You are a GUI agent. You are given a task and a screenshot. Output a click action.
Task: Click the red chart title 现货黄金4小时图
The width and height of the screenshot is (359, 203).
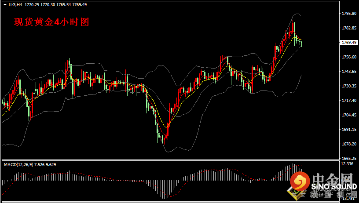tap(51, 22)
